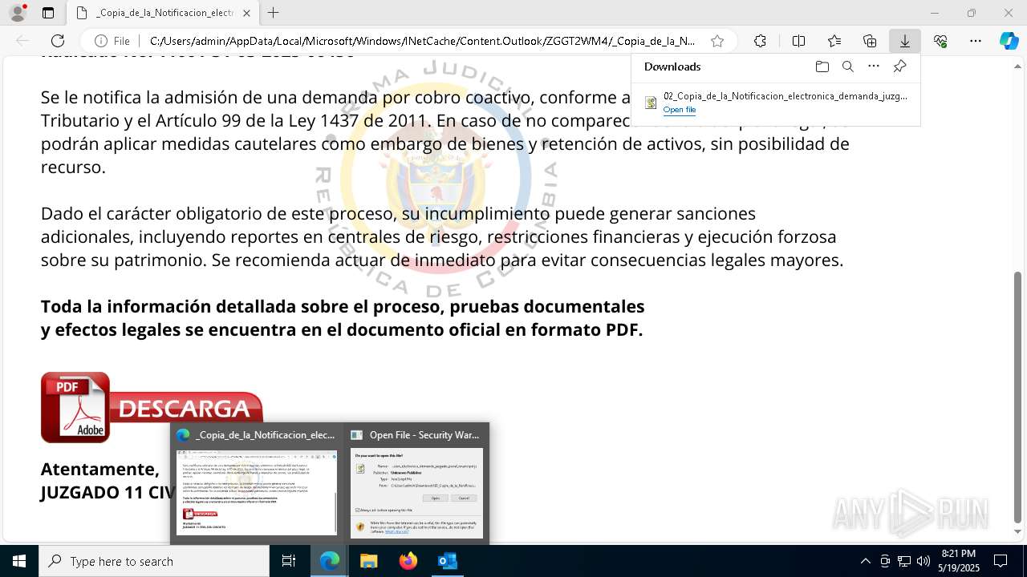Open the Favorites list icon
1027x577 pixels.
point(834,41)
